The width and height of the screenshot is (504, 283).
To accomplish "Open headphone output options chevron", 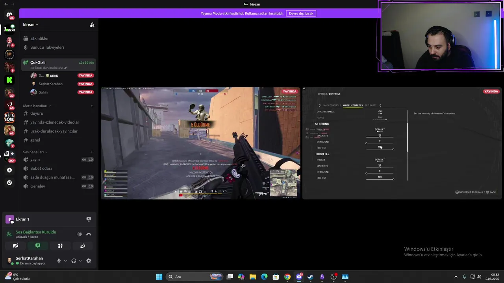I will tap(80, 261).
